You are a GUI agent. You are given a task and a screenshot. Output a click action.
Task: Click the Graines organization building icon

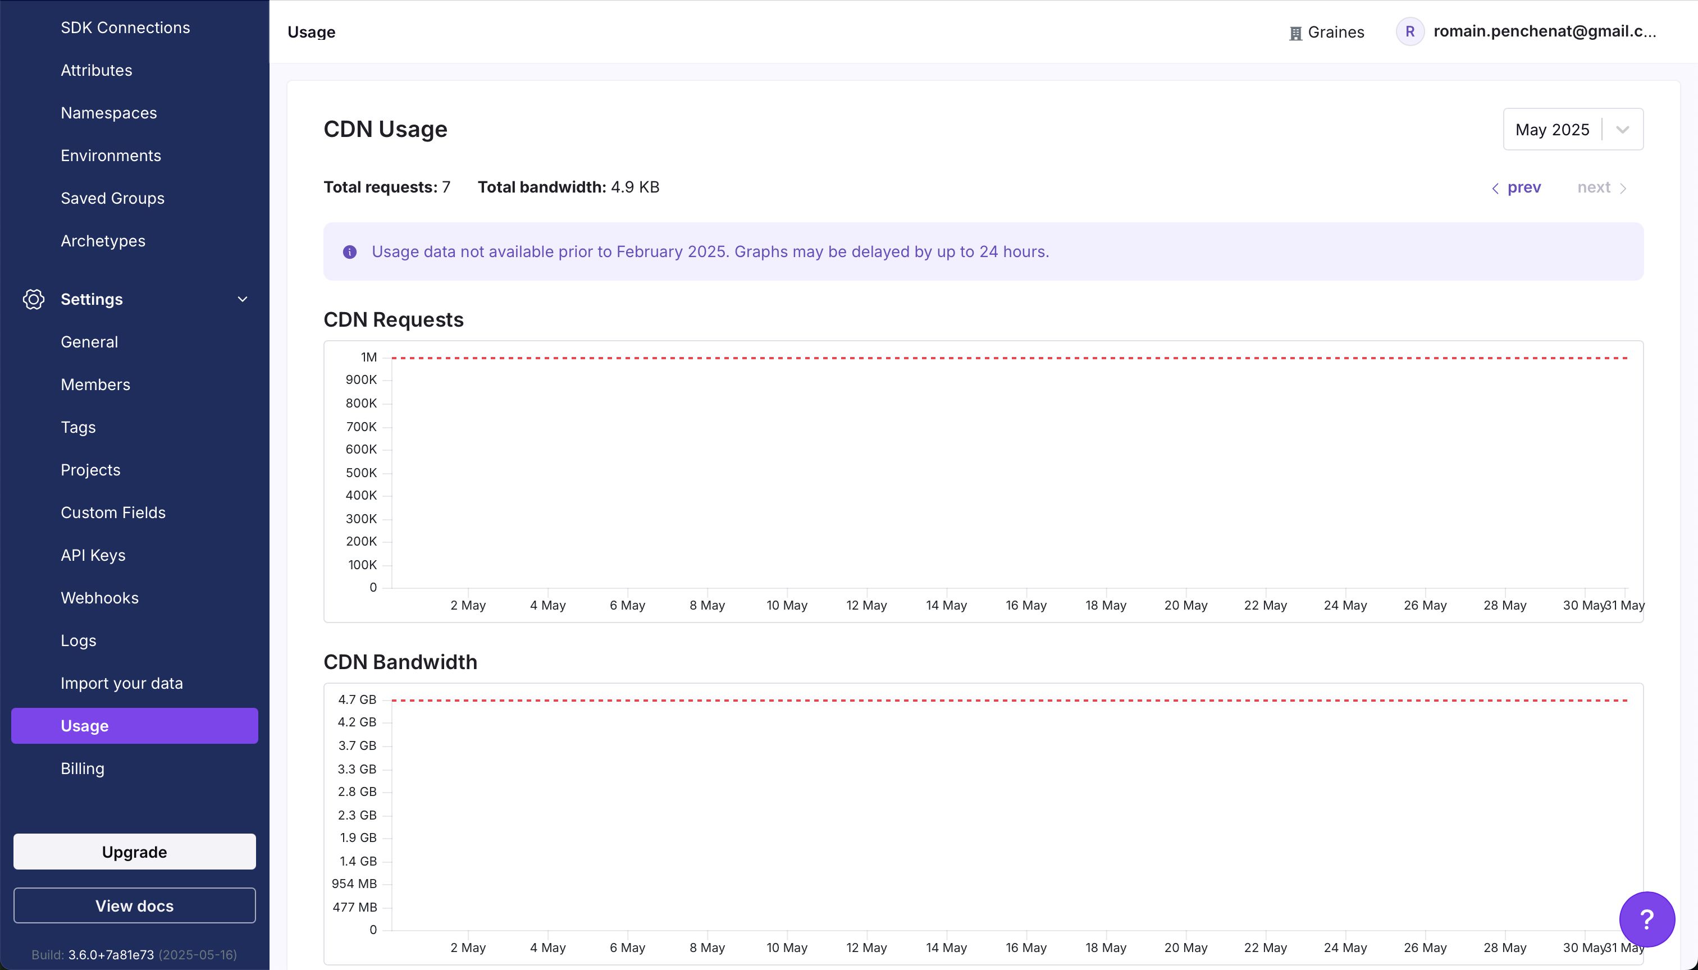tap(1295, 33)
